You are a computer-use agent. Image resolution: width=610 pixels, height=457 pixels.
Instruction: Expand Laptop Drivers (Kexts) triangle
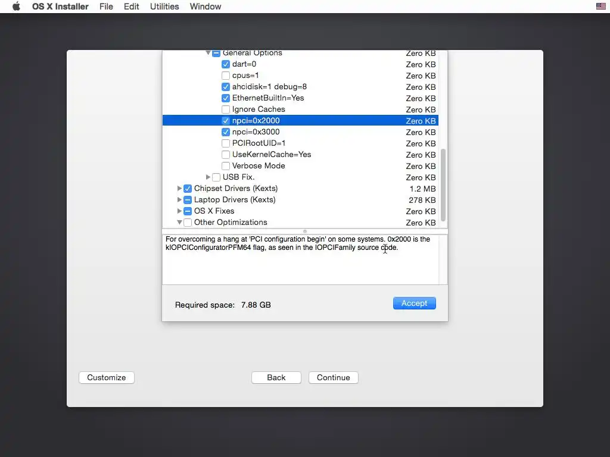[179, 199]
